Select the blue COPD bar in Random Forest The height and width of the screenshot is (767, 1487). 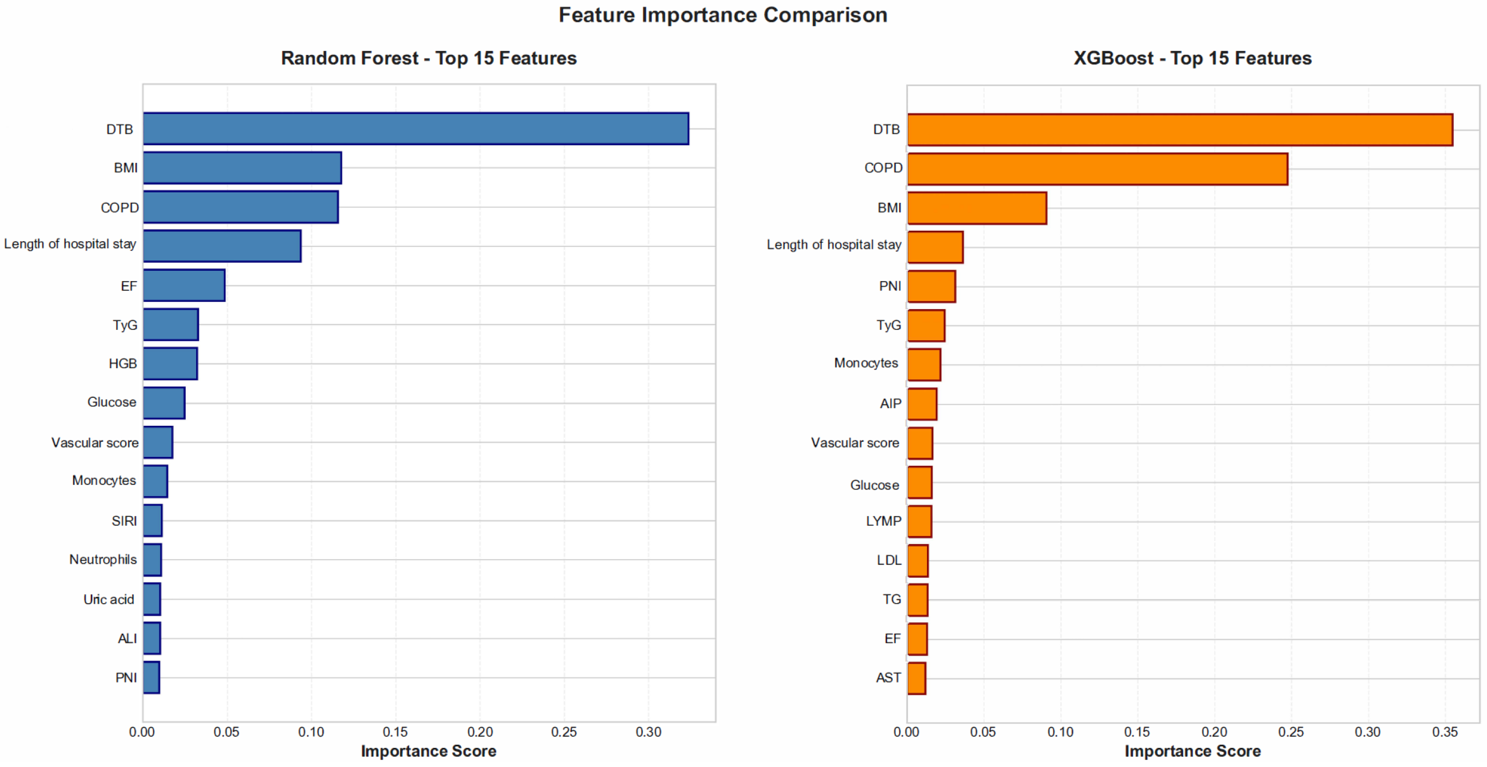241,207
